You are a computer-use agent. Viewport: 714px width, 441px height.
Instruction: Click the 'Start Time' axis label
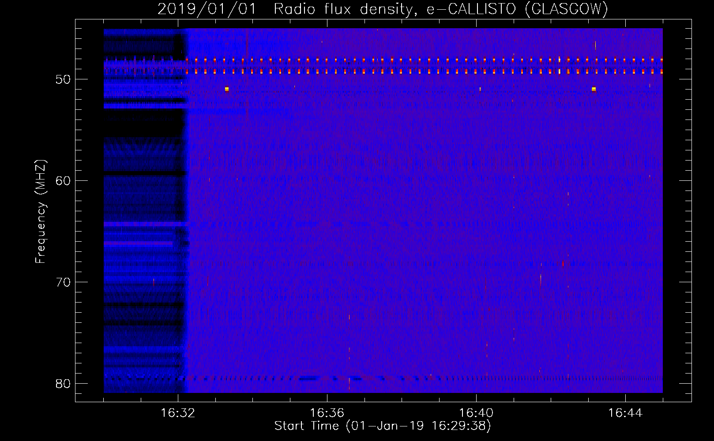(383, 426)
